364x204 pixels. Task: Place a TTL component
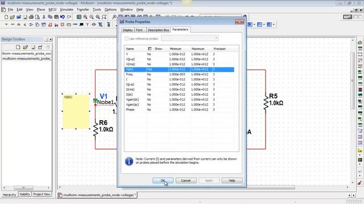pos(38,24)
